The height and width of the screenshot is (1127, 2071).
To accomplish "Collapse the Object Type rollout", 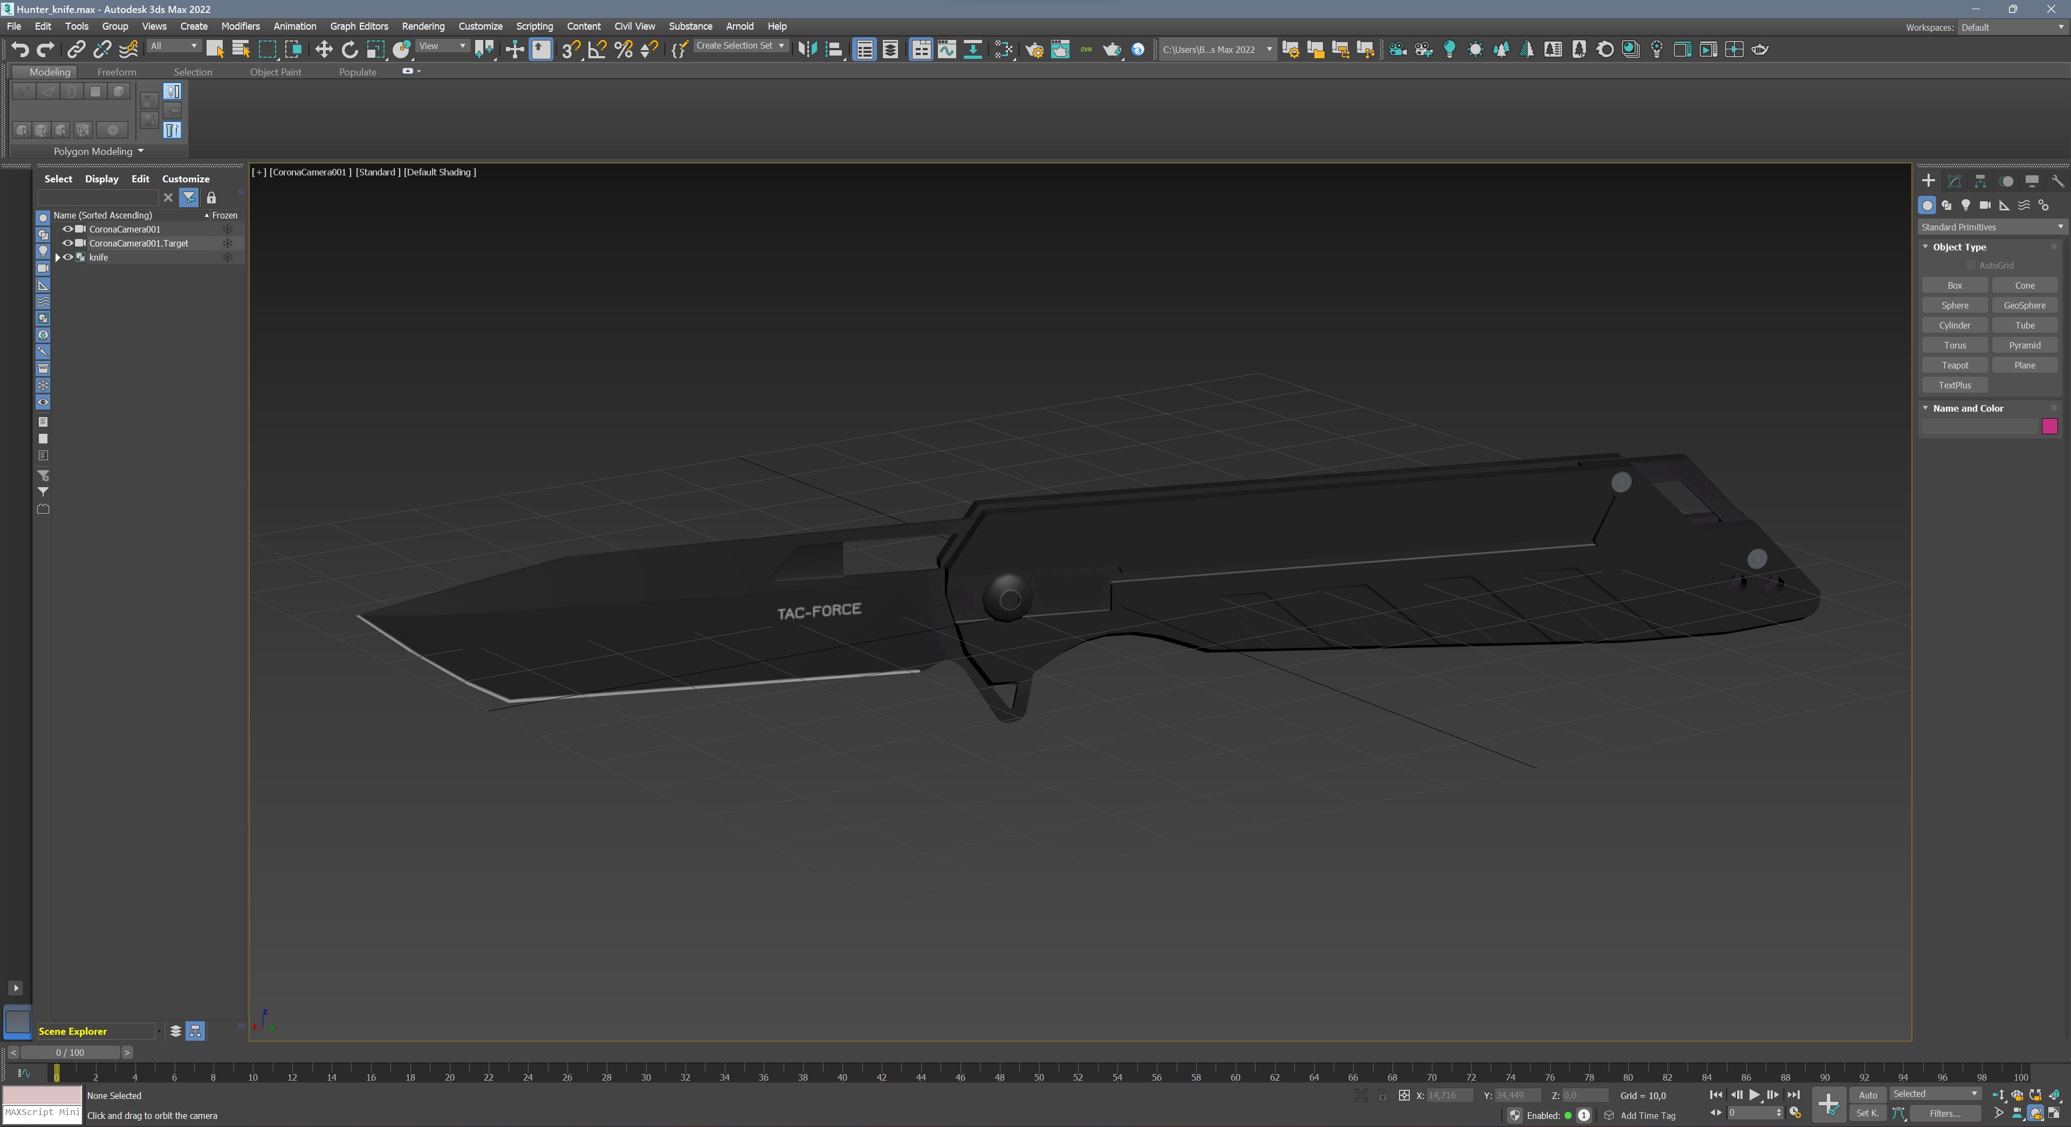I will tap(1925, 247).
